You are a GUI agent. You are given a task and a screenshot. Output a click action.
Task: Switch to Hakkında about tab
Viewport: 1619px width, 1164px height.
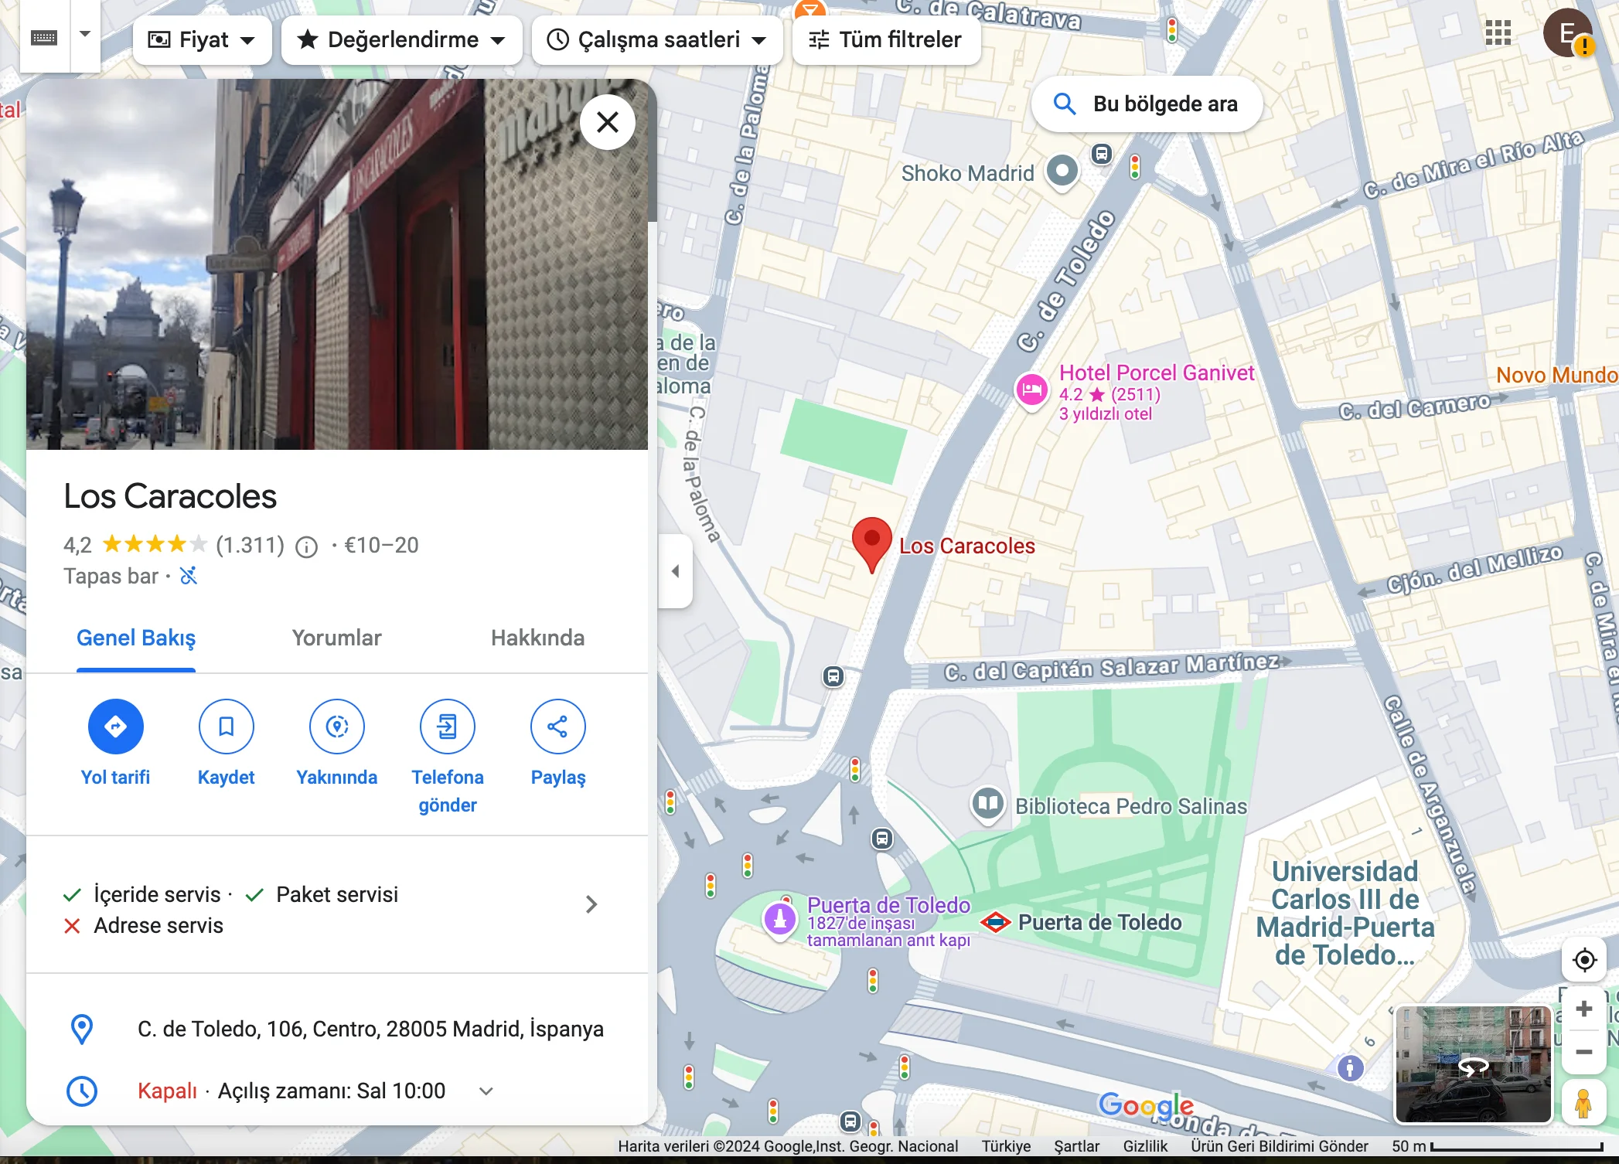pos(537,638)
